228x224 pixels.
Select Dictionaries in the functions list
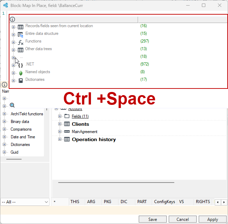[20, 145]
